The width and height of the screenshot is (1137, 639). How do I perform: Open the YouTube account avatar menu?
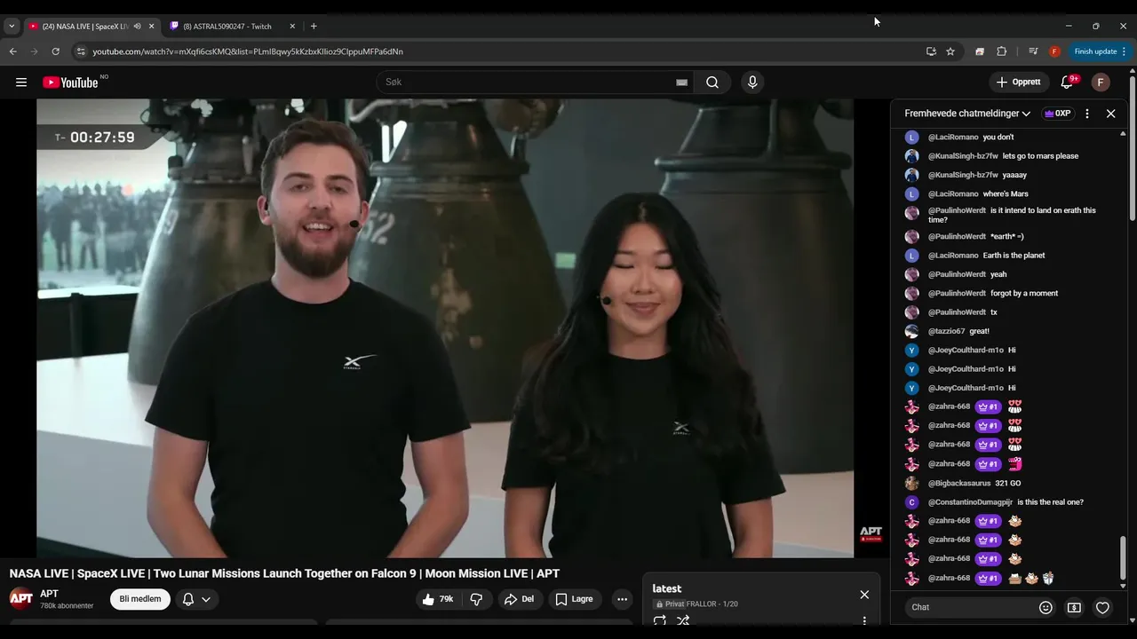[x=1101, y=83]
